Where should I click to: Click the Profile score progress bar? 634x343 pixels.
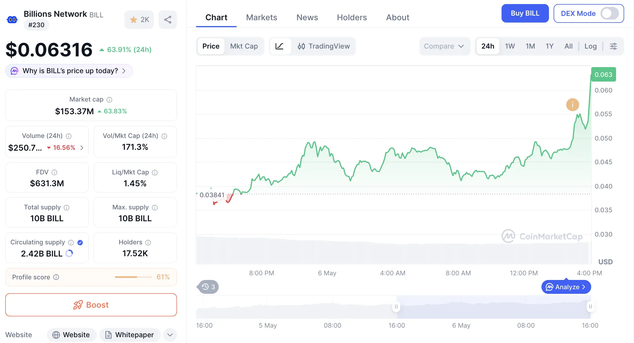coord(133,277)
